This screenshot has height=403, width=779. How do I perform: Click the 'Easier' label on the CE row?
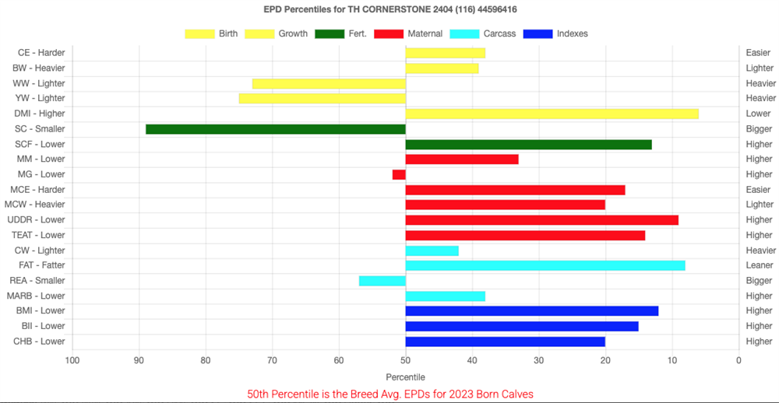758,53
